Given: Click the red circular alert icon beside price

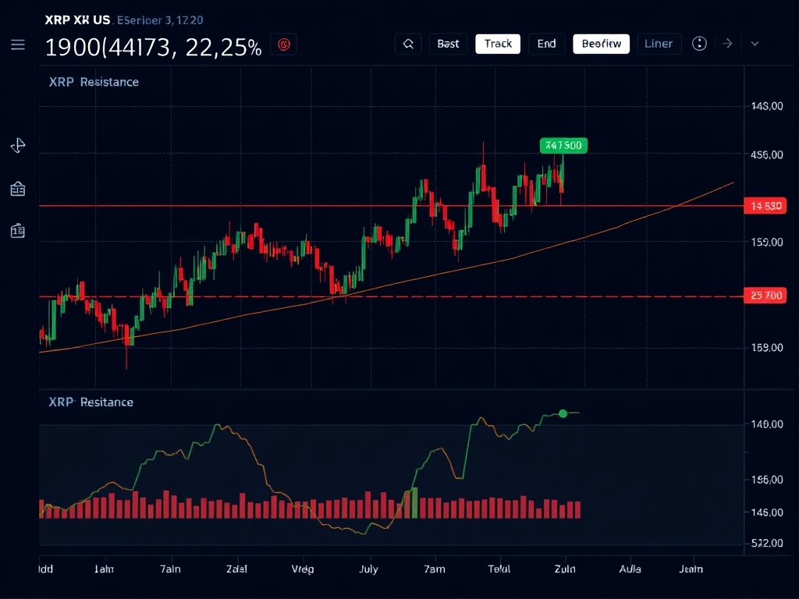Looking at the screenshot, I should [284, 45].
